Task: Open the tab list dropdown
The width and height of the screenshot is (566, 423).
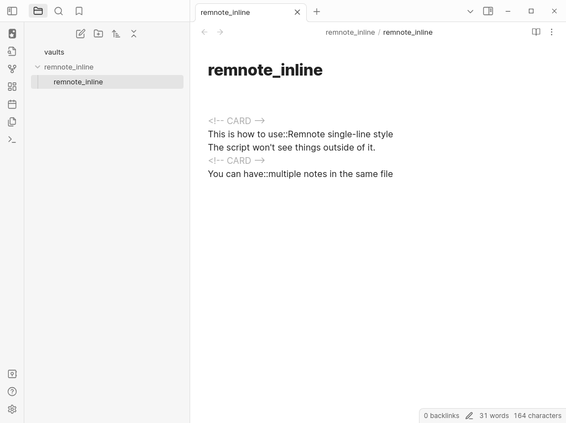Action: pos(470,11)
